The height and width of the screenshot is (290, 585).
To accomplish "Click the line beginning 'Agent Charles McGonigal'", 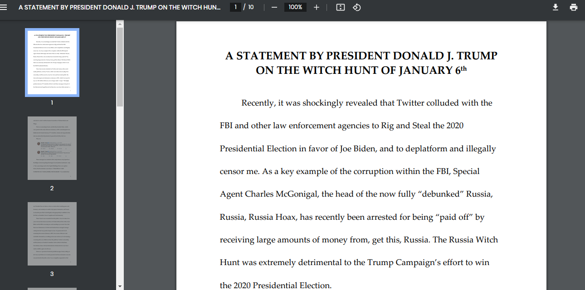I will coord(356,194).
